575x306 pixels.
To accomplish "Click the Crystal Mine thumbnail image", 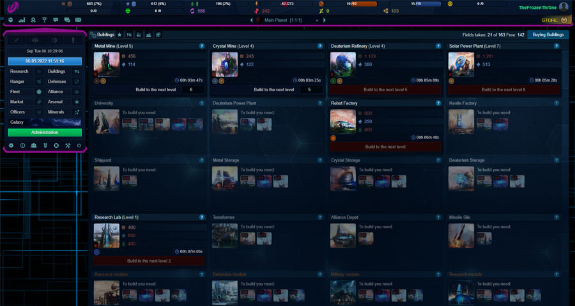I will [225, 64].
